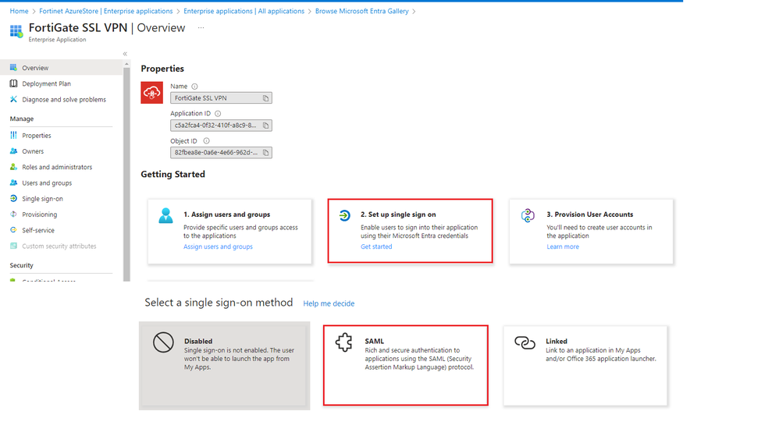Image resolution: width=779 pixels, height=436 pixels.
Task: Click the Linked chain icon
Action: (x=525, y=342)
